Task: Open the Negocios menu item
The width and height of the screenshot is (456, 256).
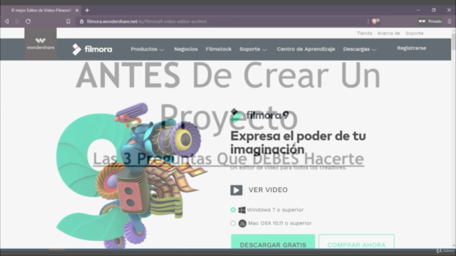Action: coord(186,49)
